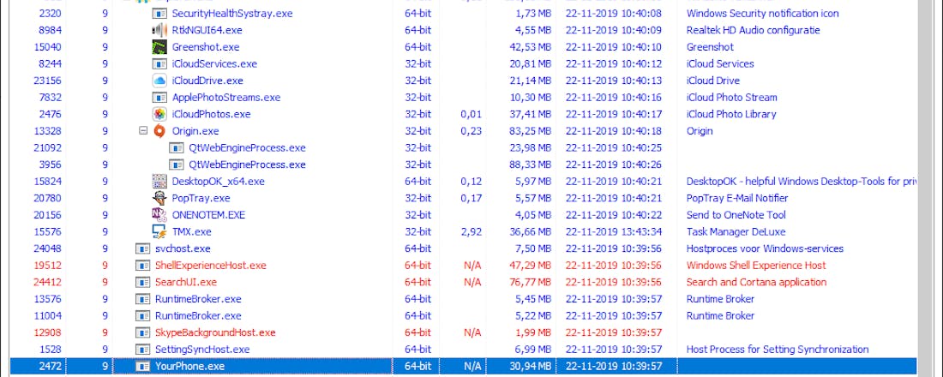Collapse the Origin.exe process tree
This screenshot has width=943, height=377.
(x=143, y=130)
